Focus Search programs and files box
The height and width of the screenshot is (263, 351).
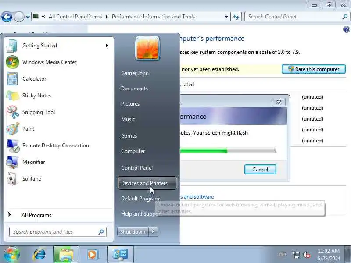pyautogui.click(x=58, y=232)
